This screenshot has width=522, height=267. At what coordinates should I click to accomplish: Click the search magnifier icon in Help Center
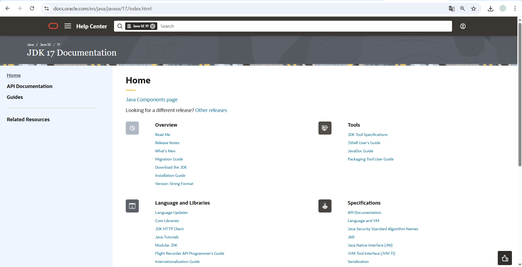click(x=120, y=26)
